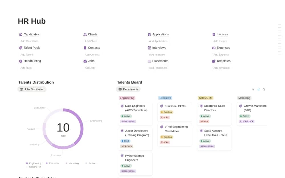Click the Clients people icon

coord(85,35)
